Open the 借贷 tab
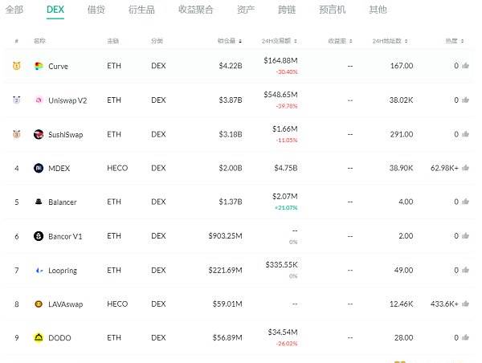 (96, 10)
